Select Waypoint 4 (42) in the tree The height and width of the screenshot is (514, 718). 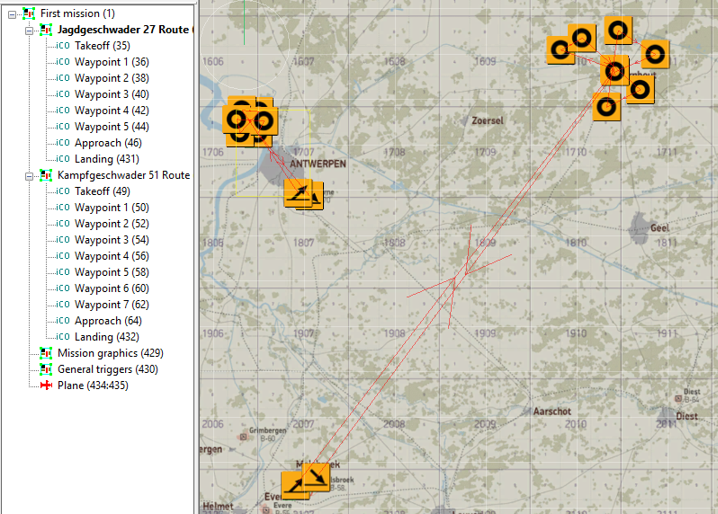pos(112,111)
